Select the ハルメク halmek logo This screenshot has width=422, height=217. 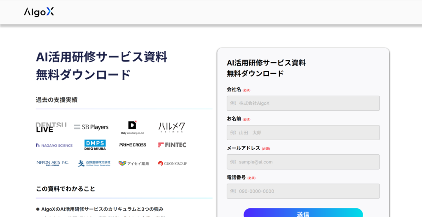[x=172, y=127]
